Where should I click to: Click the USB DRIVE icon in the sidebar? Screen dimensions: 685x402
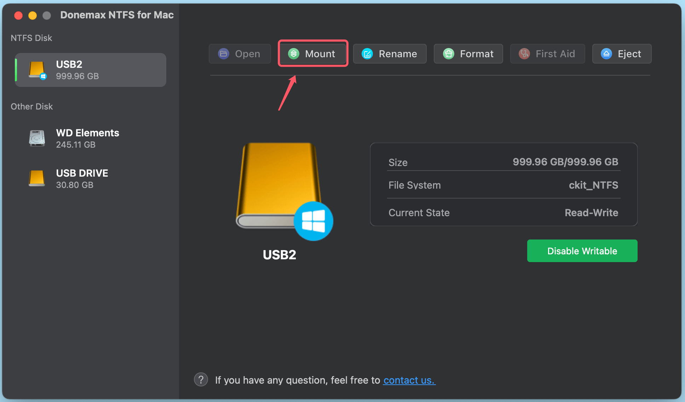click(x=36, y=178)
